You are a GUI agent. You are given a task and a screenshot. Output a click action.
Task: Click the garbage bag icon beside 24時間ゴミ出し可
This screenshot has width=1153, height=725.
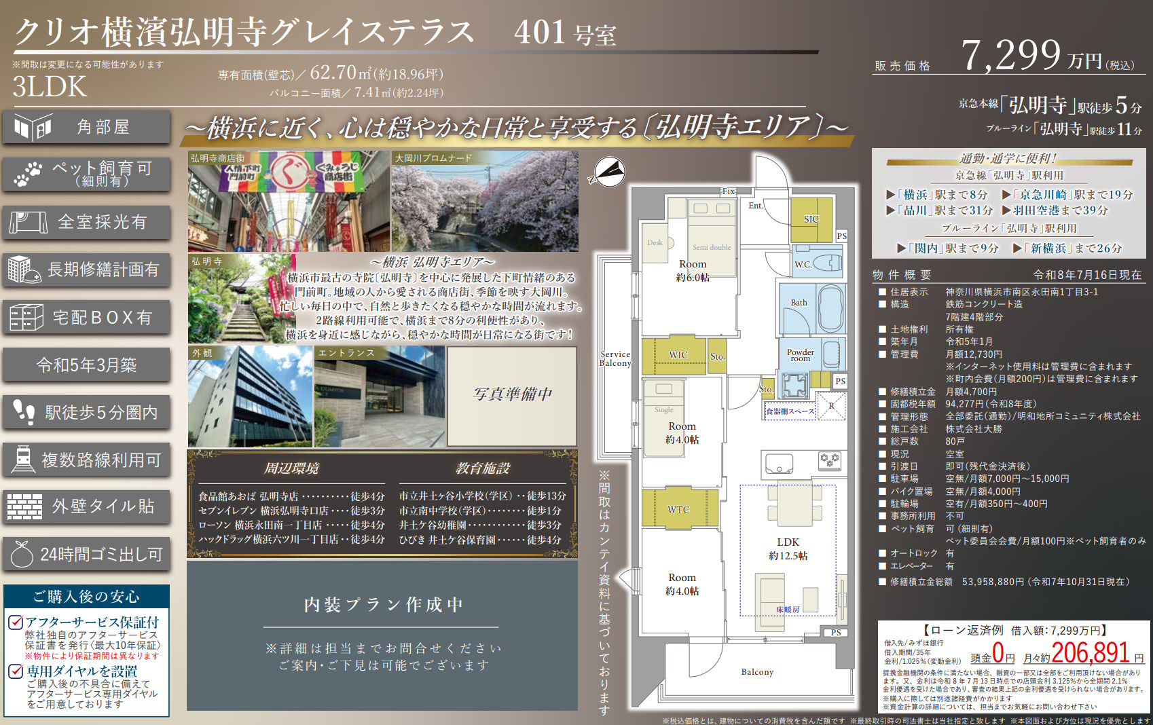(22, 554)
